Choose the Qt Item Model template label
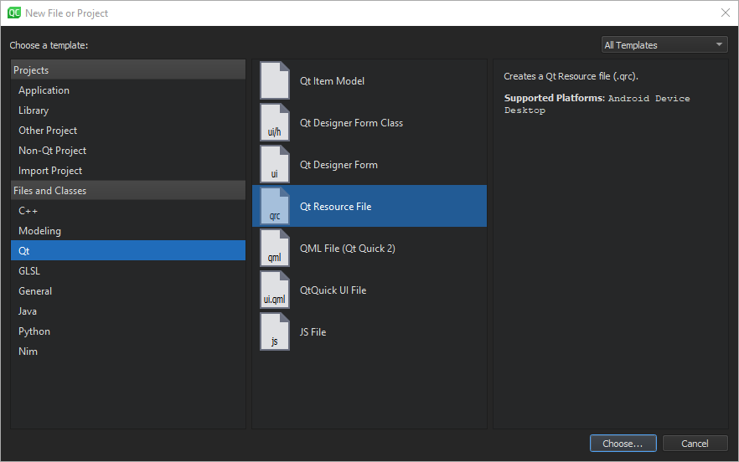Screen dimensions: 739x462 (x=333, y=81)
